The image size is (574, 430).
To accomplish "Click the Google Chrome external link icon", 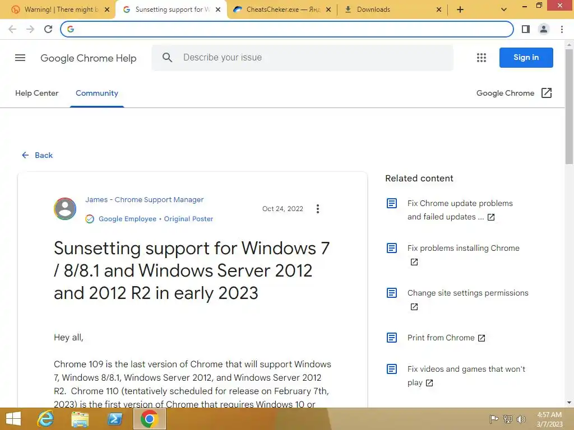I will (x=547, y=93).
